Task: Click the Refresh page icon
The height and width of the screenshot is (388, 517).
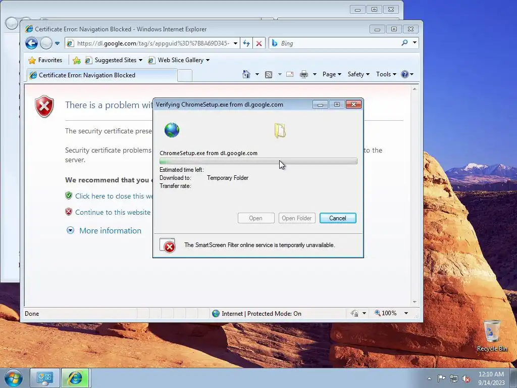Action: point(246,43)
